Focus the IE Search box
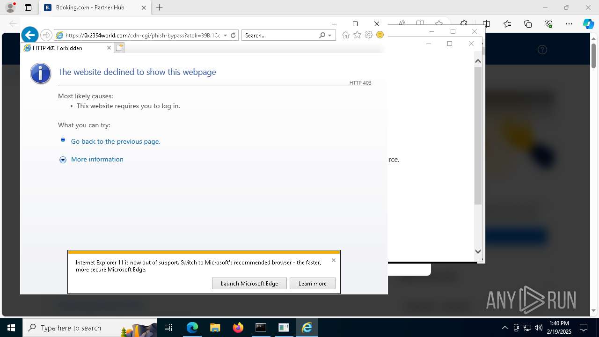 click(280, 35)
